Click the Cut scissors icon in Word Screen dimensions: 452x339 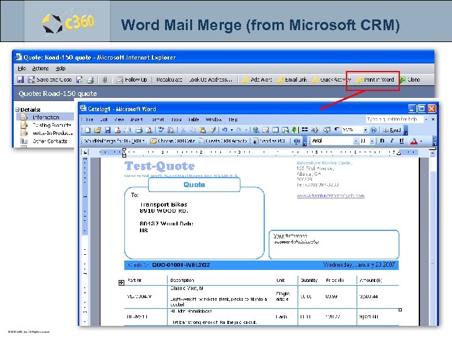[183, 131]
